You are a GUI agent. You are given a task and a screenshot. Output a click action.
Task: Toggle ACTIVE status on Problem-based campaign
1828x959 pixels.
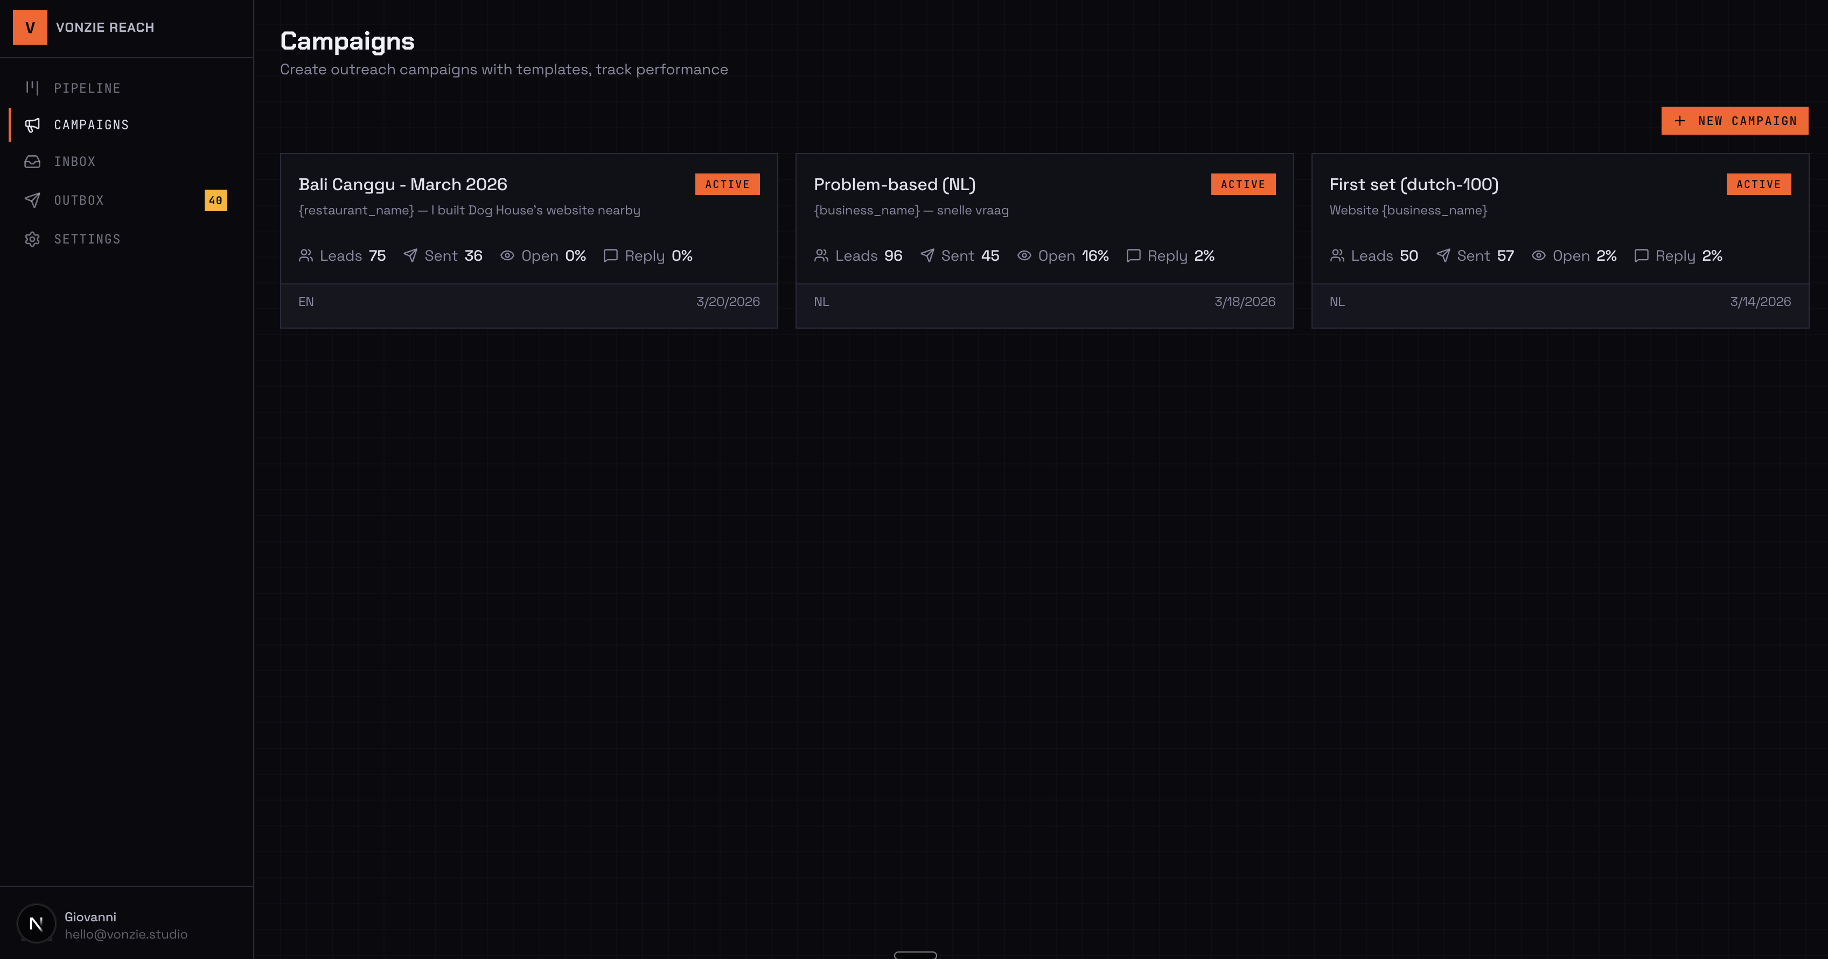(1243, 184)
